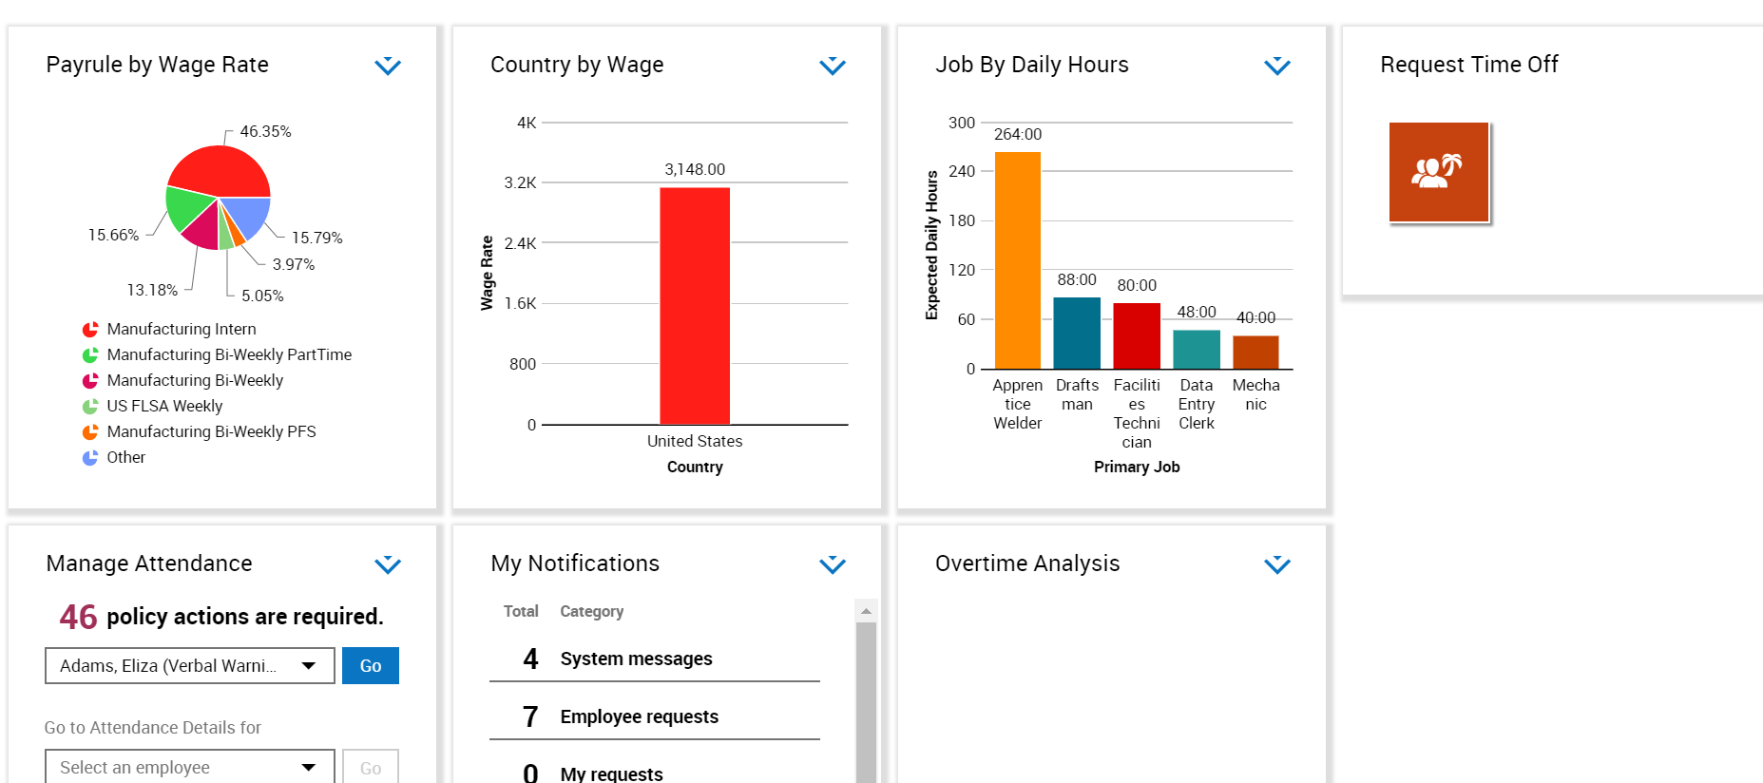Click the Other legend icon
The height and width of the screenshot is (783, 1763).
90,458
